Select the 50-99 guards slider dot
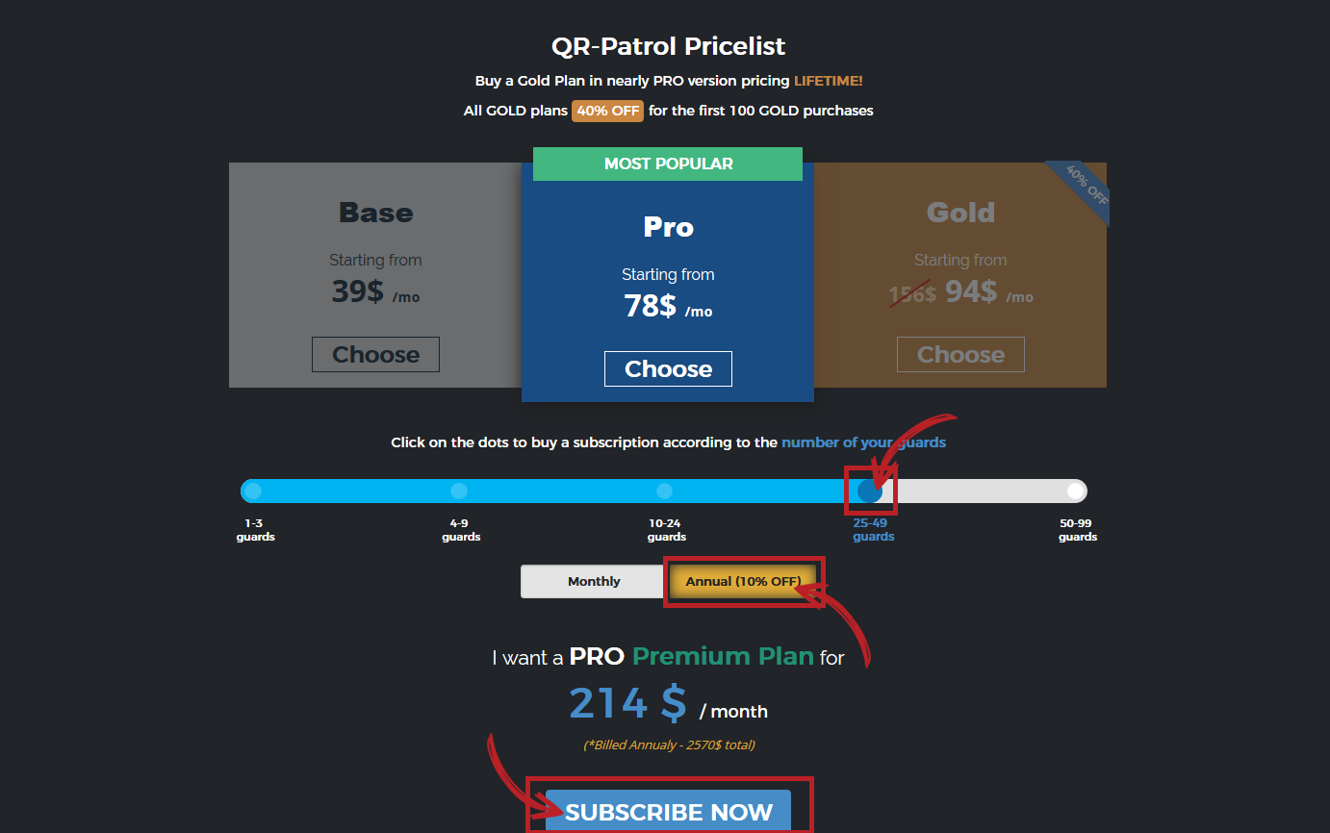 click(x=1075, y=491)
